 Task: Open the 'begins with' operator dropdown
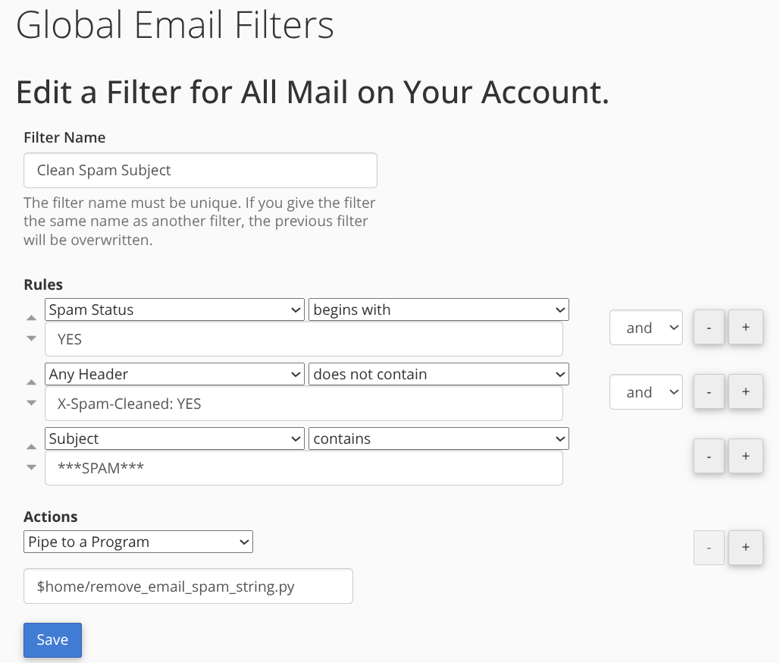pyautogui.click(x=439, y=310)
